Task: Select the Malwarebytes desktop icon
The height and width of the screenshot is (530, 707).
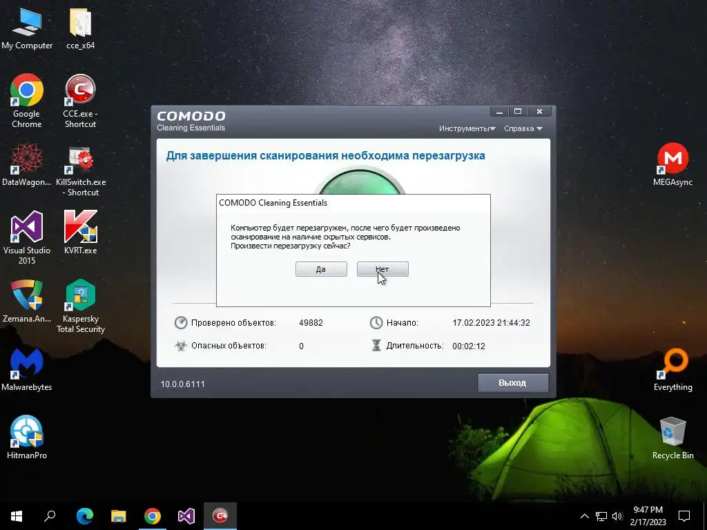Action: [27, 370]
